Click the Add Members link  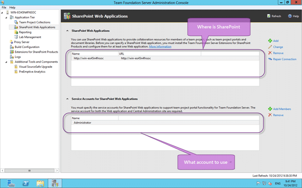(282, 109)
